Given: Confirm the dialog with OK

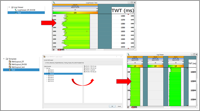Looking at the screenshot, I should [112, 106].
